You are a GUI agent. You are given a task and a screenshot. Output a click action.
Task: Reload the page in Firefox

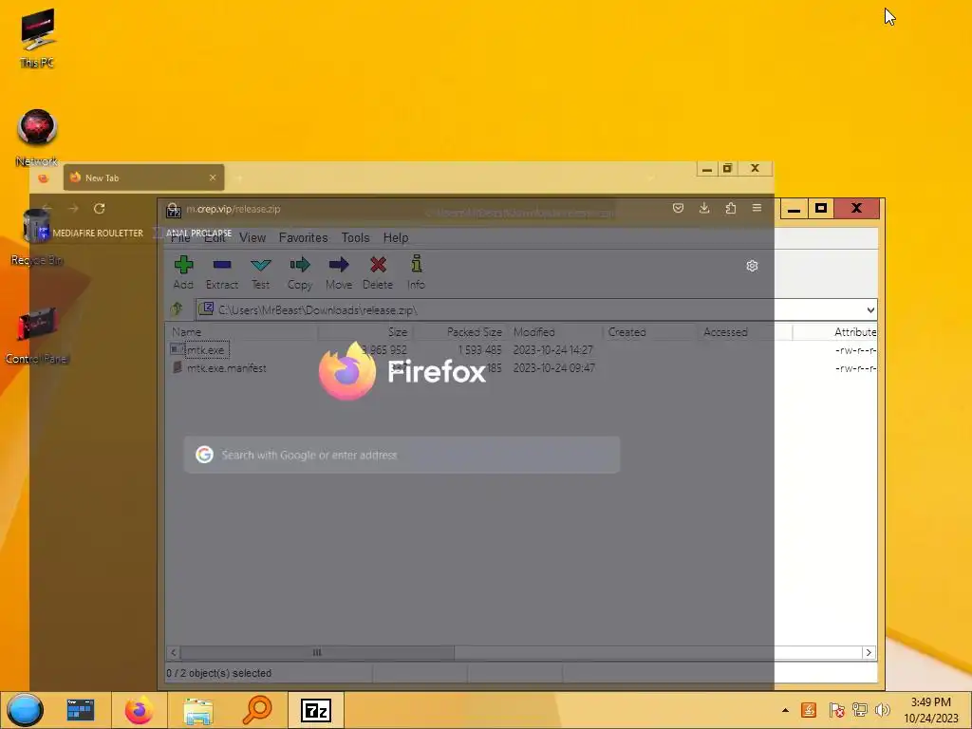pyautogui.click(x=99, y=209)
